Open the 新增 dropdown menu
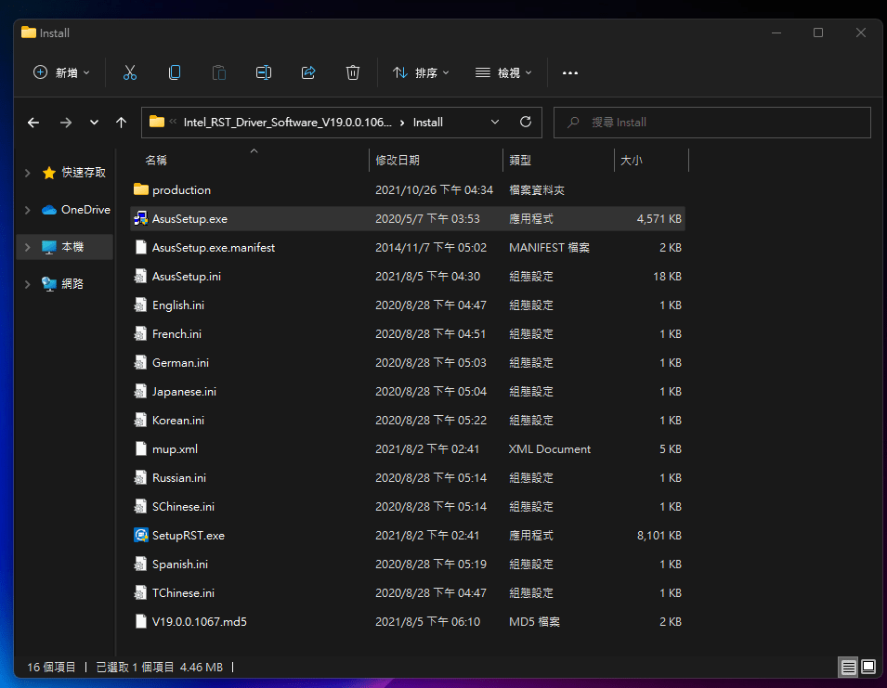This screenshot has height=688, width=887. pyautogui.click(x=62, y=72)
